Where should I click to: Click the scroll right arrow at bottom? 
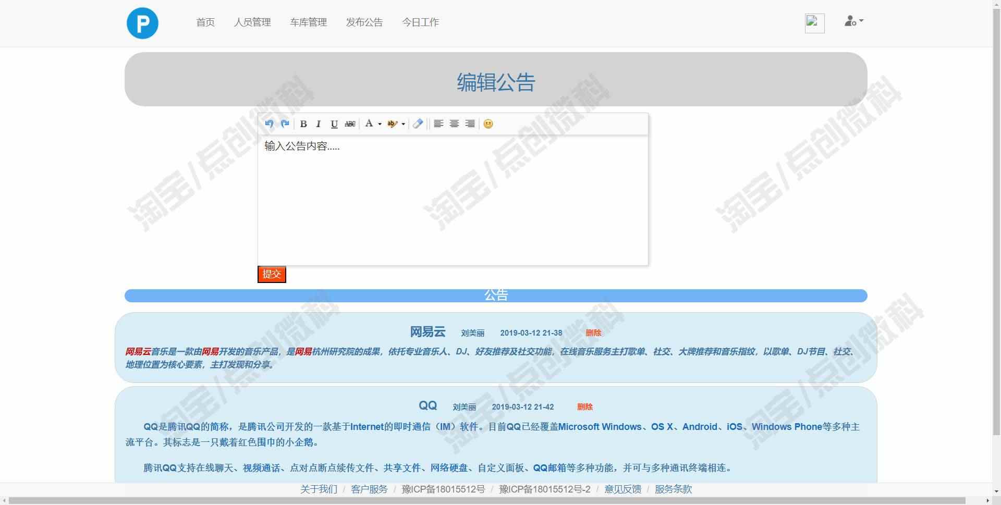988,501
